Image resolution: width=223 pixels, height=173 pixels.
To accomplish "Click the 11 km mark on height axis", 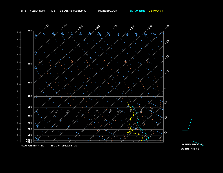I will click(x=17, y=70).
